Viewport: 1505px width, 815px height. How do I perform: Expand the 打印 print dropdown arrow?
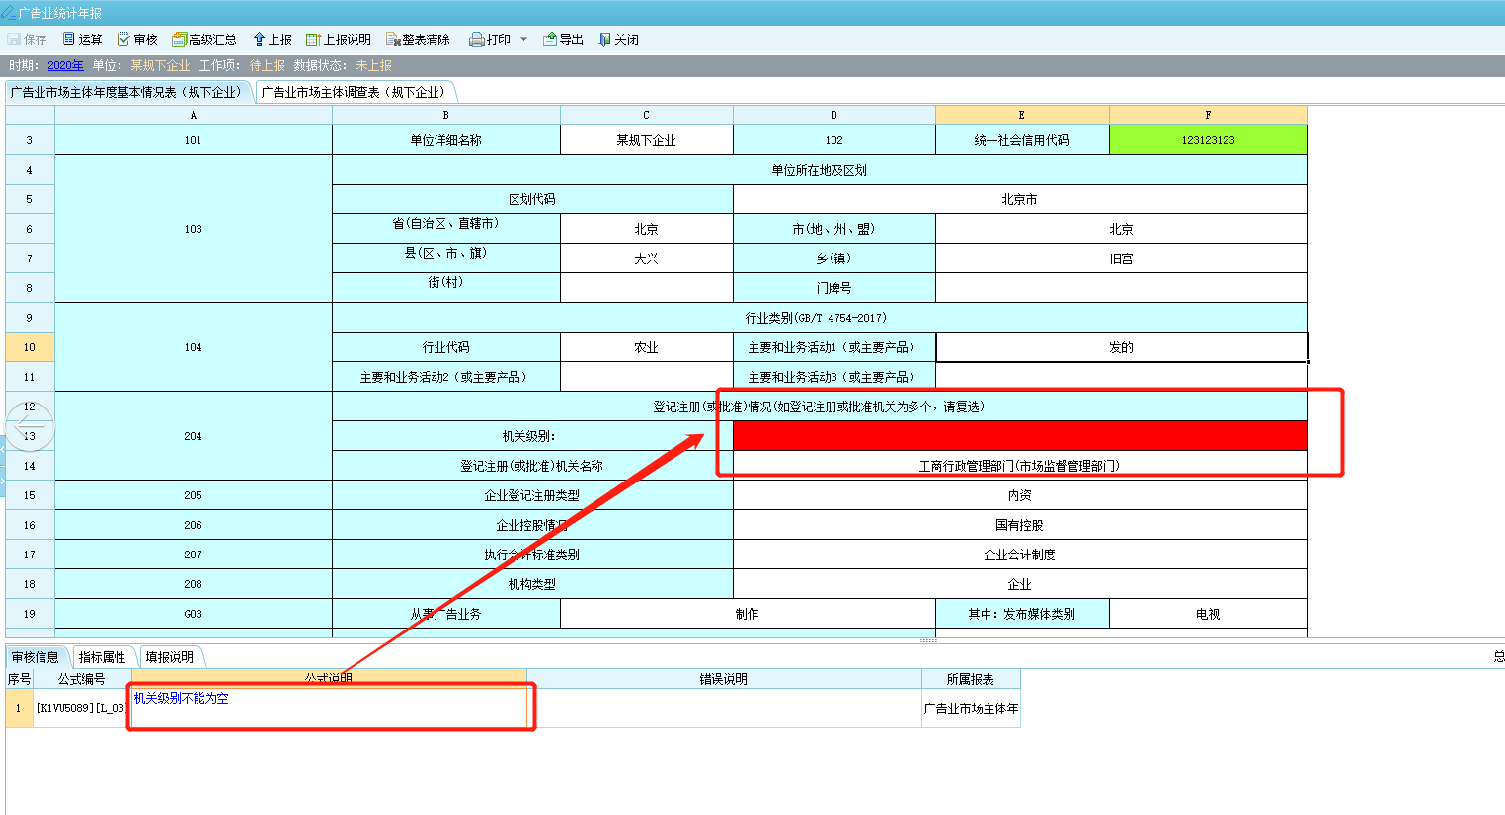click(x=523, y=39)
